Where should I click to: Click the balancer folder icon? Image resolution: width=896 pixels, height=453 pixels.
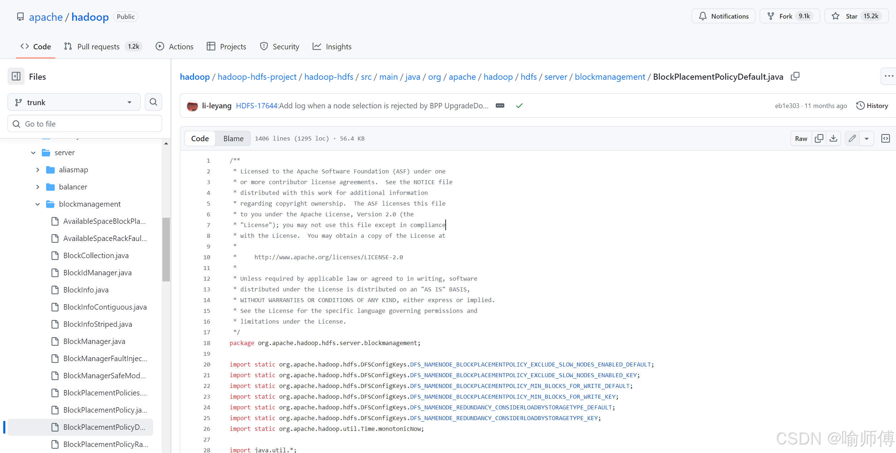(50, 187)
